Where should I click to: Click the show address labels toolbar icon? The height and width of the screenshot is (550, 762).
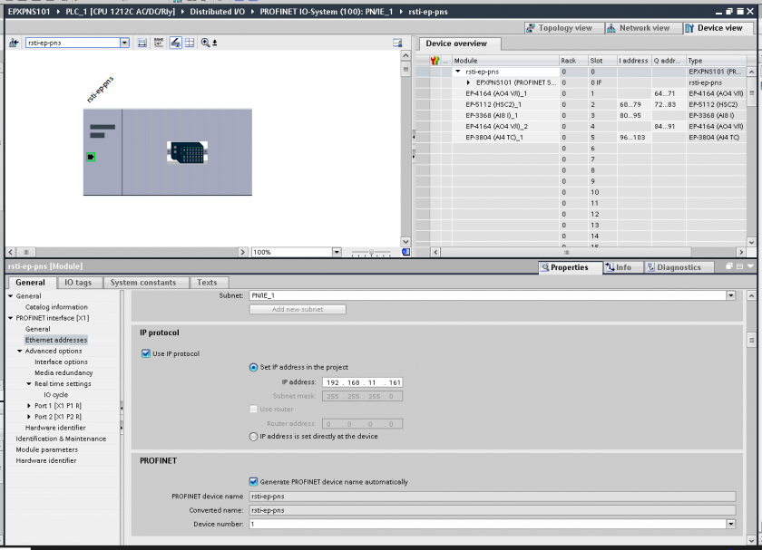[x=142, y=43]
